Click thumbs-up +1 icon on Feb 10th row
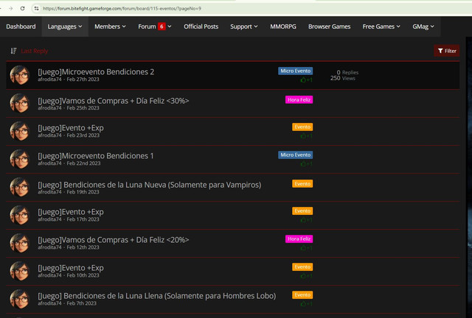The height and width of the screenshot is (318, 472). (307, 276)
